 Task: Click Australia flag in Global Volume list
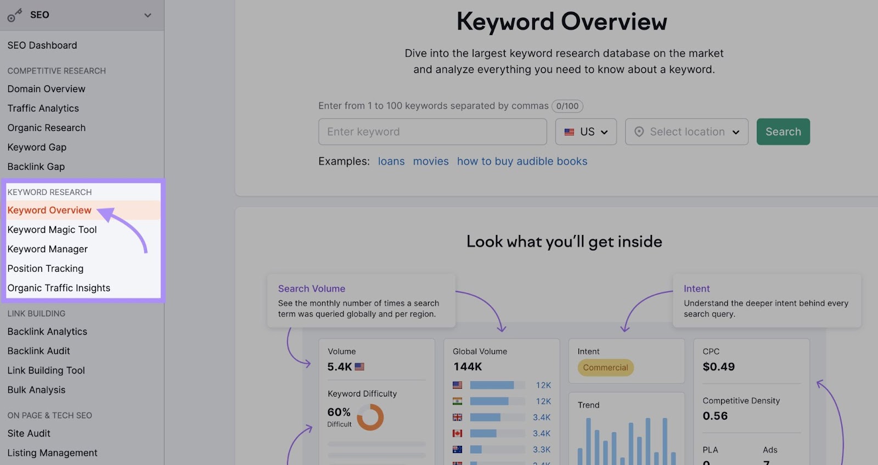(457, 450)
